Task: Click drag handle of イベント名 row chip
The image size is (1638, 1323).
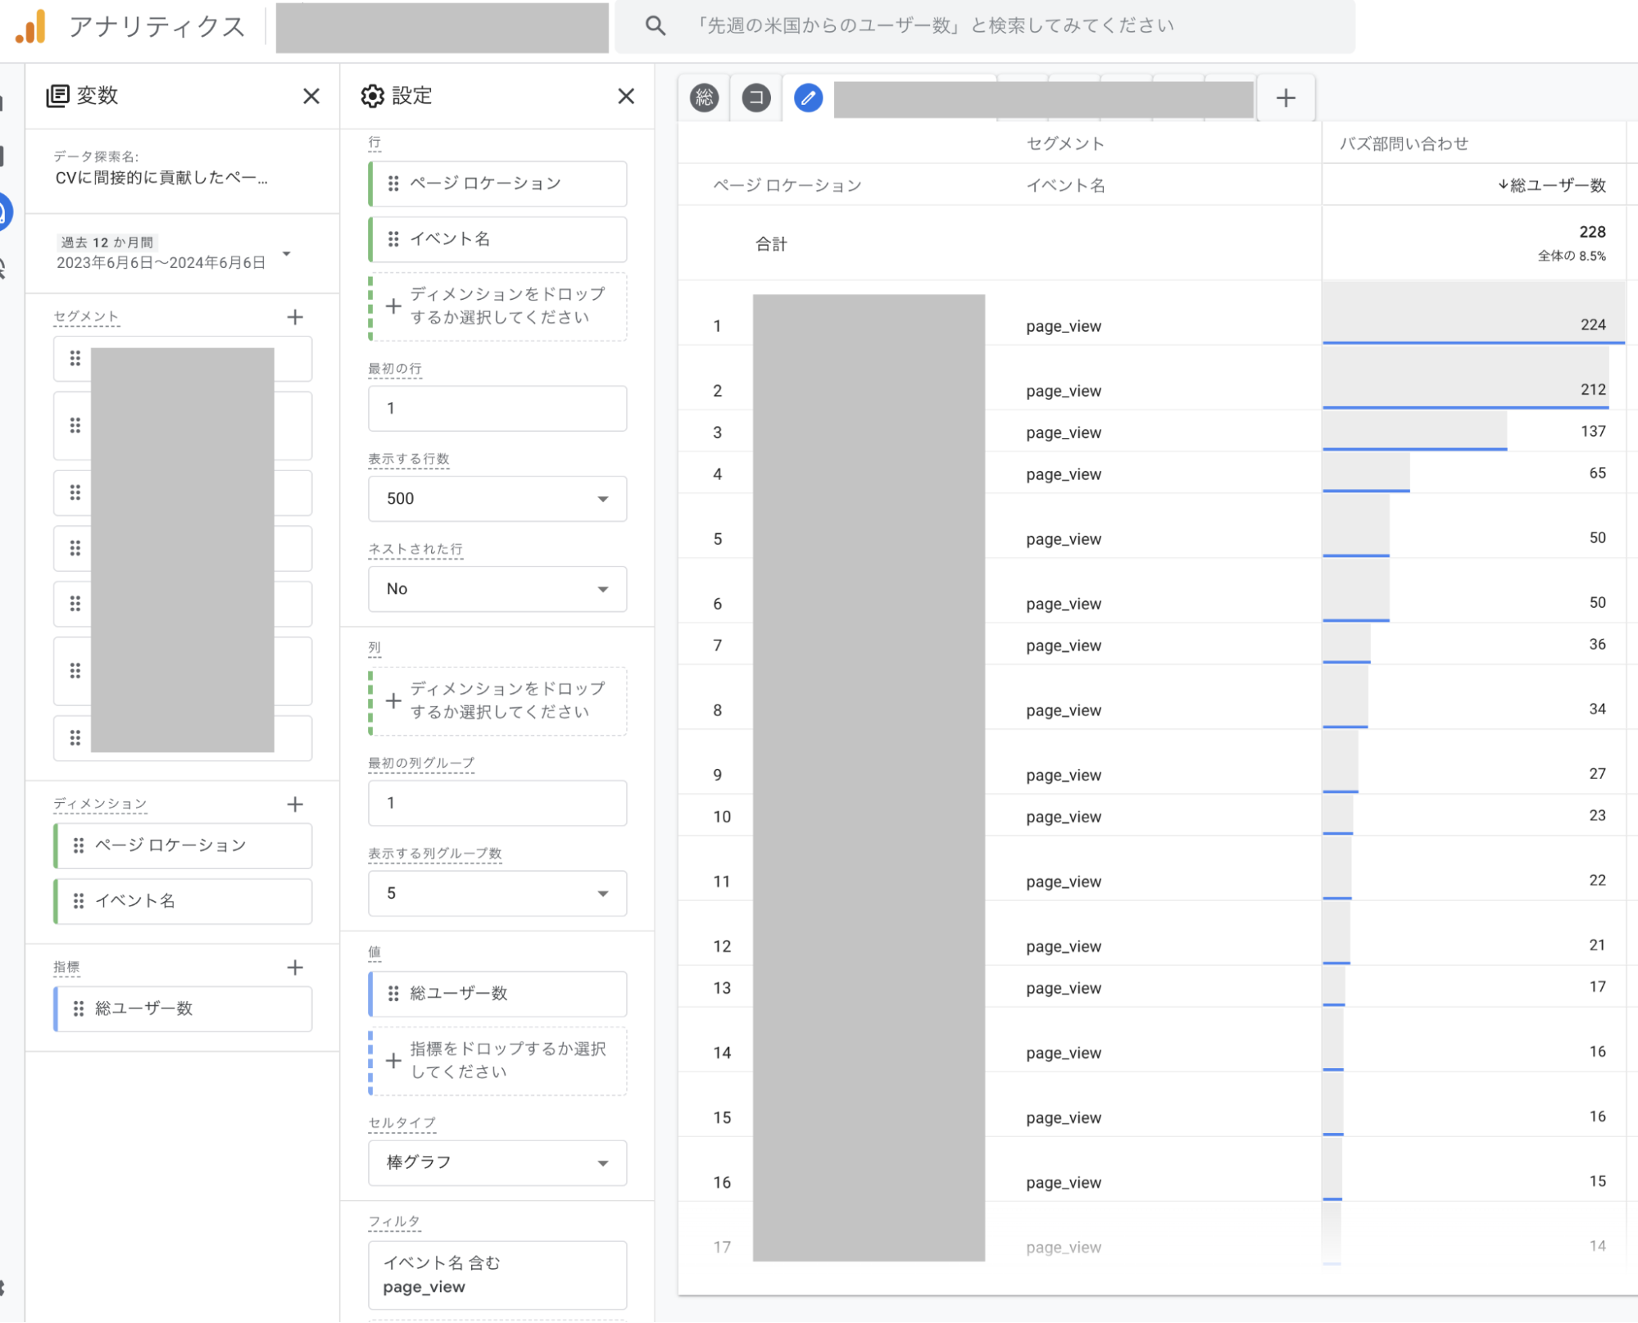Action: click(393, 239)
